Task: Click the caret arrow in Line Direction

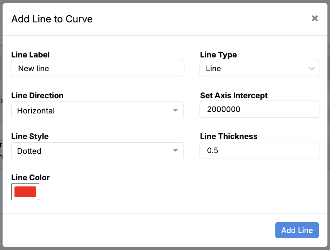Action: [175, 110]
